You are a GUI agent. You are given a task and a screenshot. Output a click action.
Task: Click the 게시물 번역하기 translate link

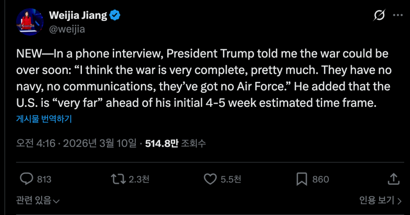click(x=44, y=119)
